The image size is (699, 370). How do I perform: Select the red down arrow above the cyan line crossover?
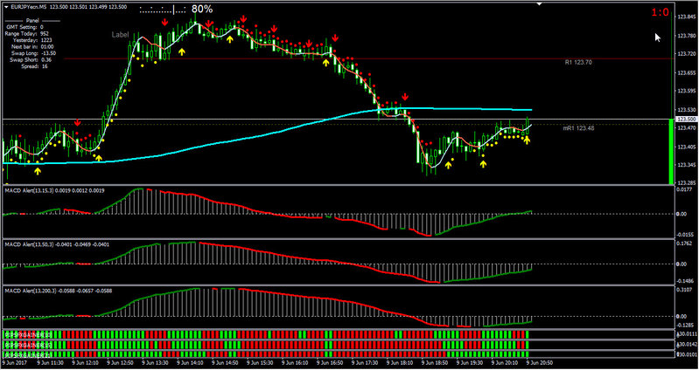tap(405, 97)
